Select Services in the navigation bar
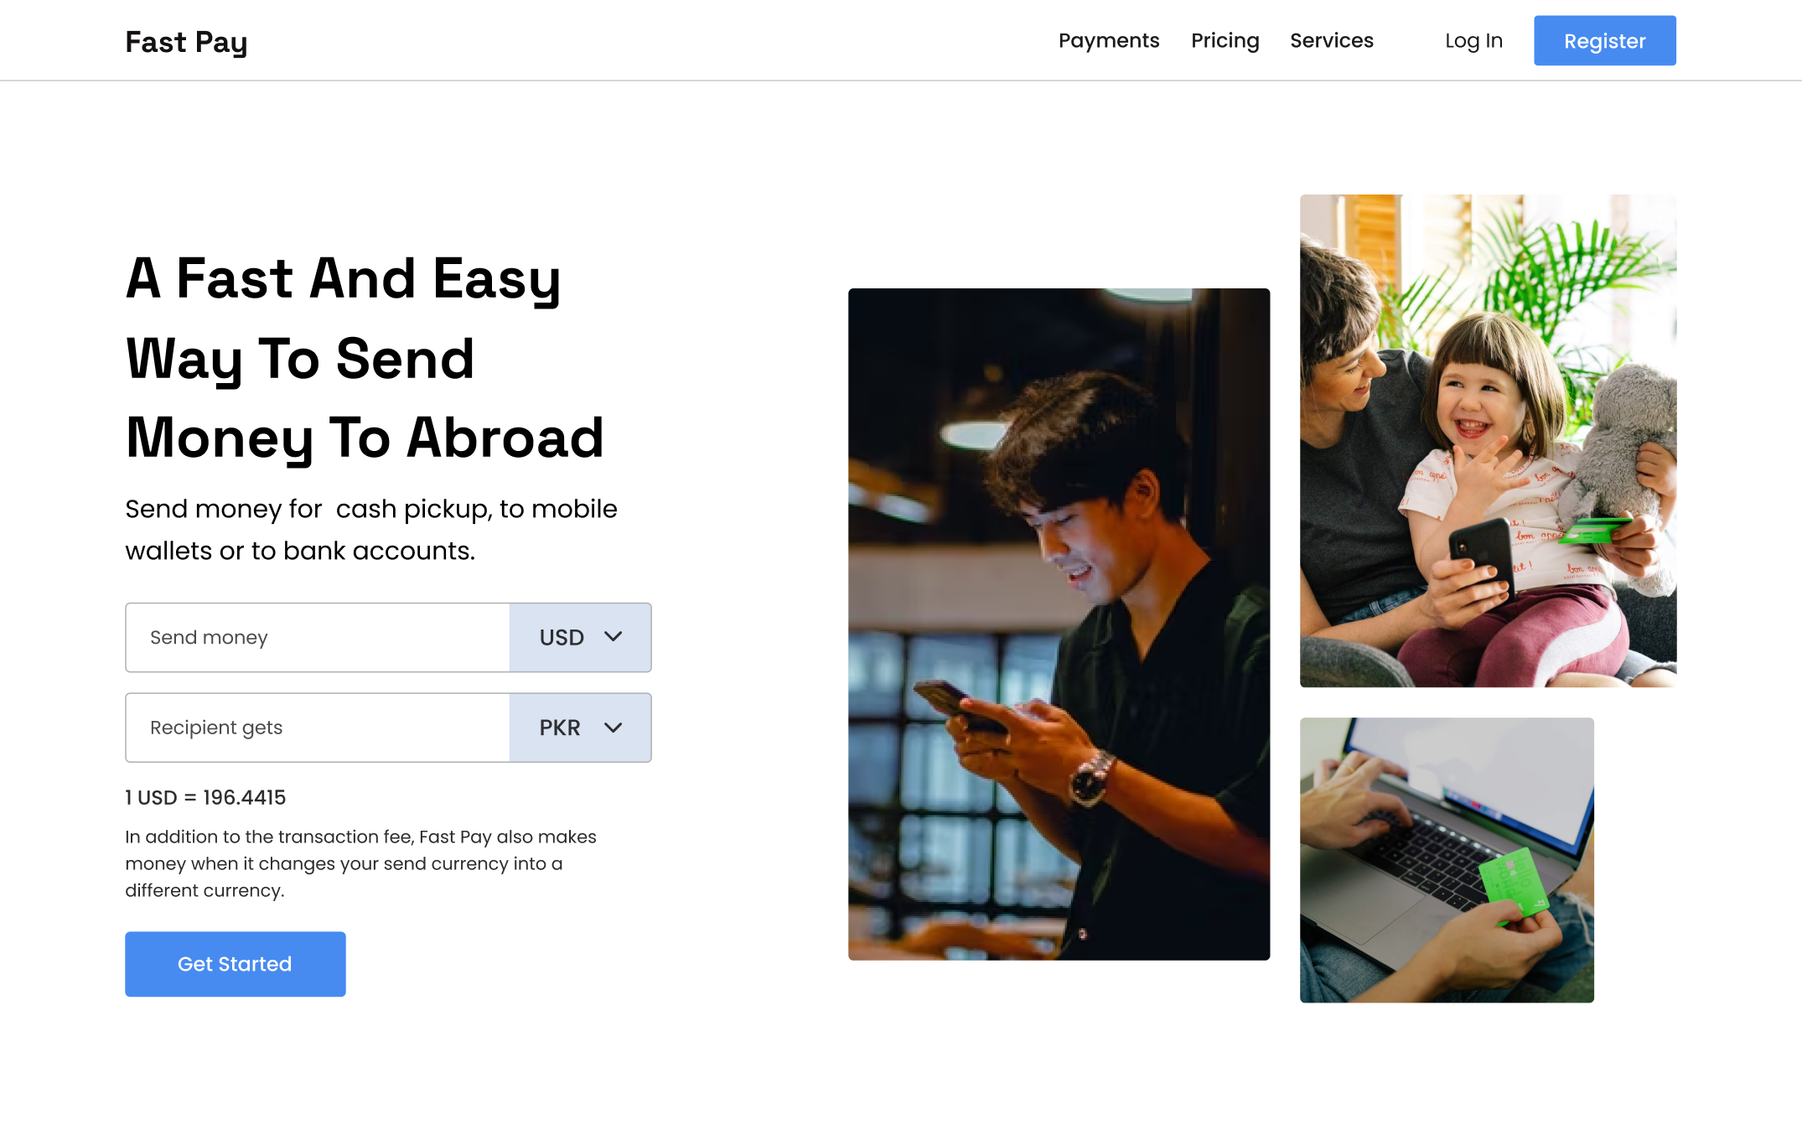This screenshot has height=1135, width=1802. 1332,40
